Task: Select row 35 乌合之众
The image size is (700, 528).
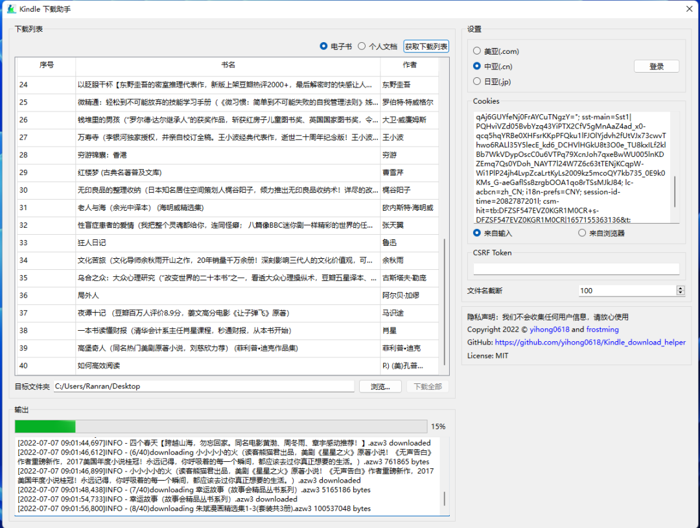Action: [228, 278]
